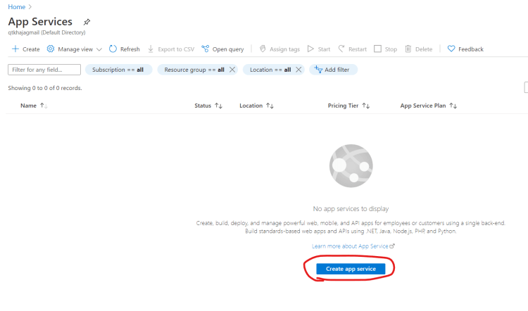Click qtkhajagmail (Default Directory) subtitle
This screenshot has width=528, height=311.
click(46, 32)
